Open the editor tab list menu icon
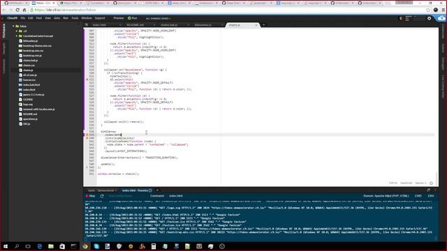Image resolution: width=447 pixels, height=251 pixels. pyautogui.click(x=87, y=25)
